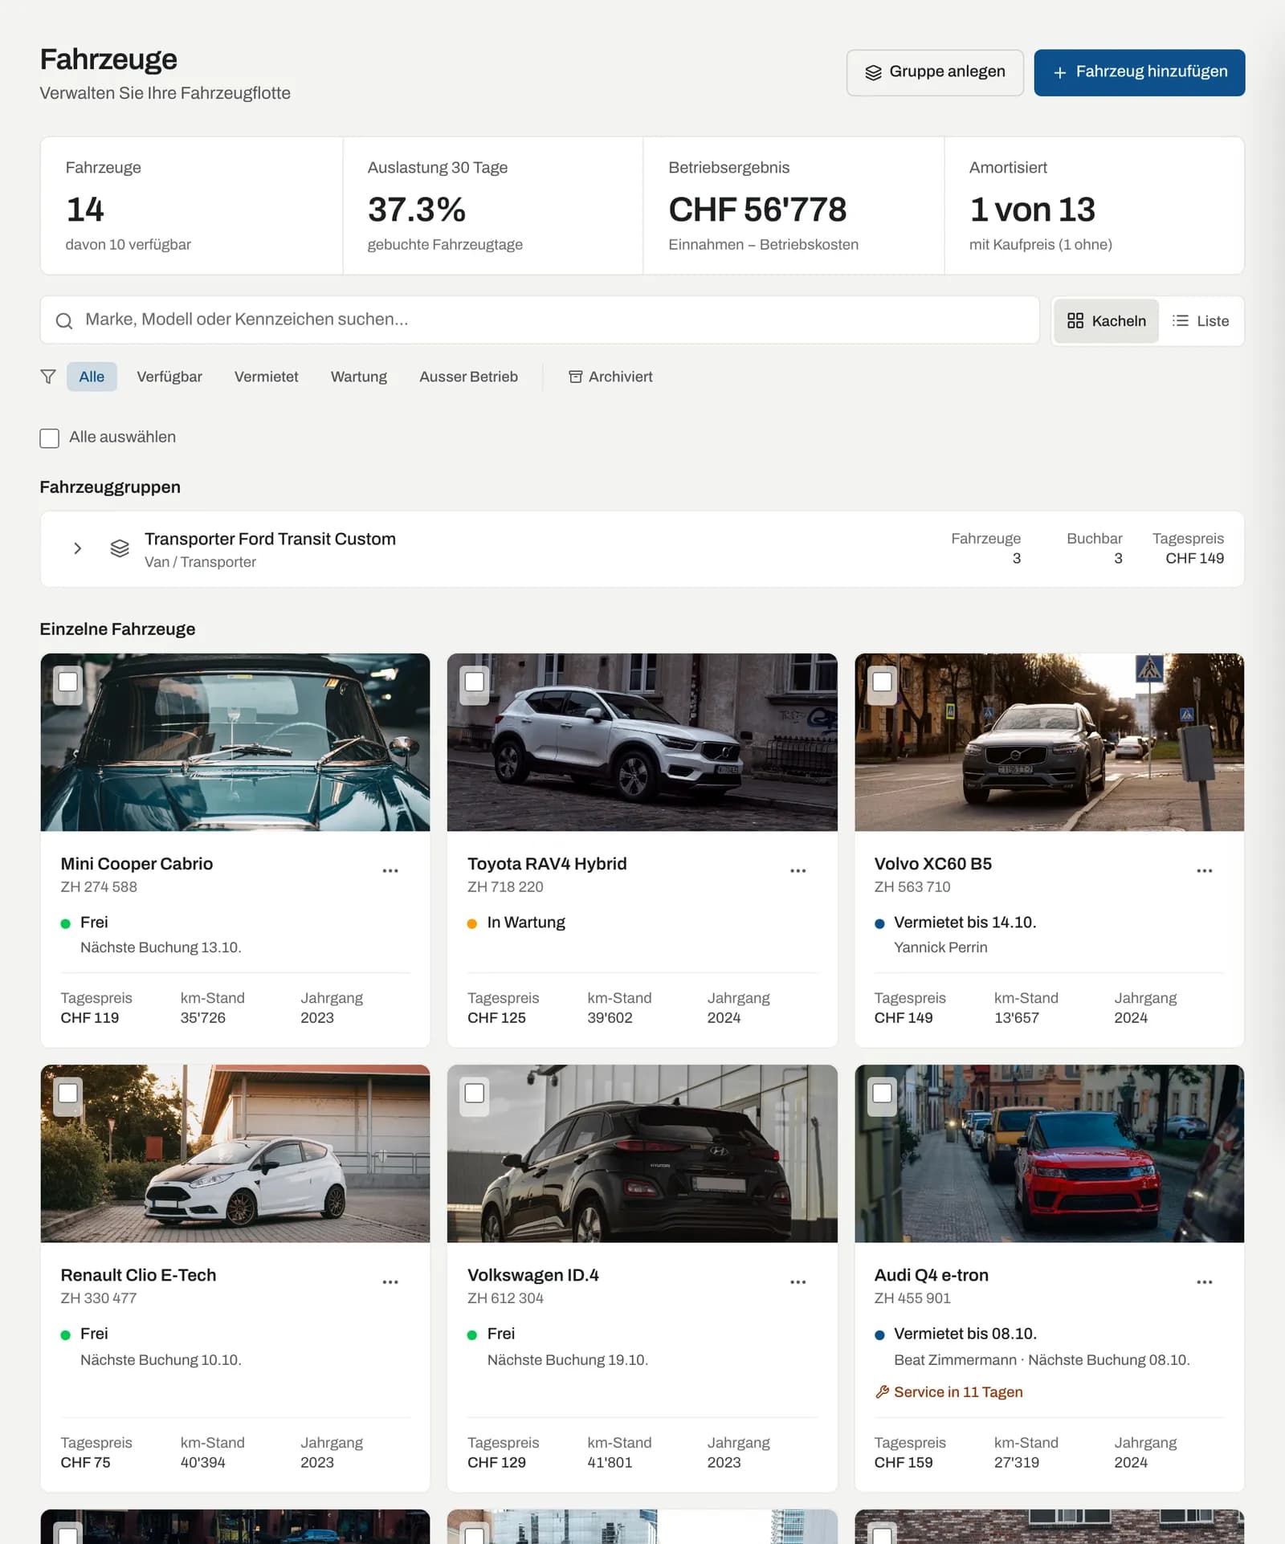Click the filter funnel icon
1285x1544 pixels.
48,377
